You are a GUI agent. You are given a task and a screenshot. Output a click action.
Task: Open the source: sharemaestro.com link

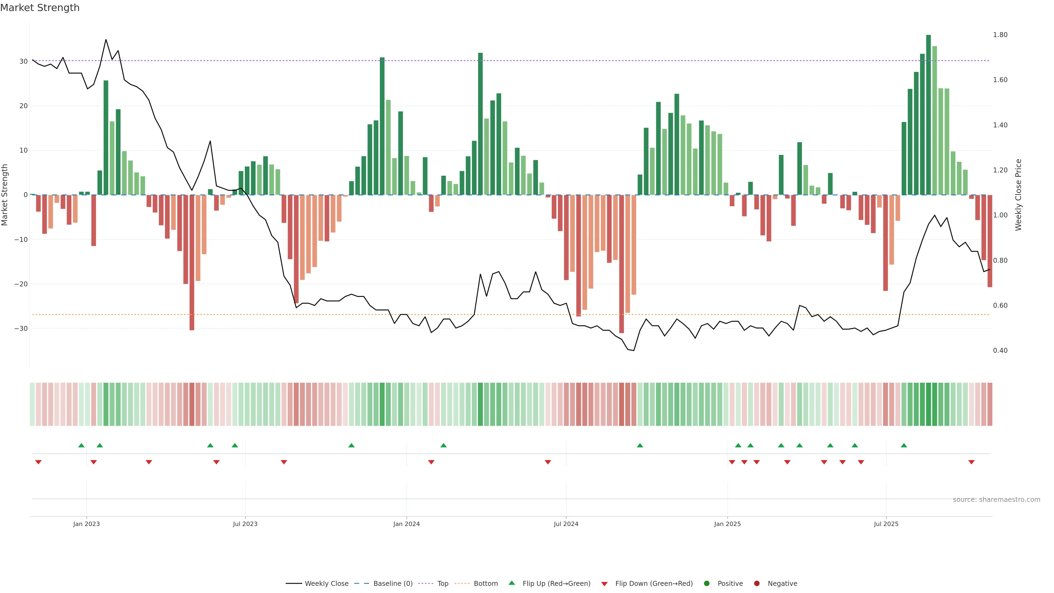[x=996, y=500]
